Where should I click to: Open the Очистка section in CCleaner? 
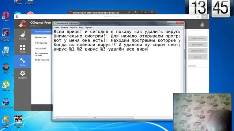click(23, 35)
